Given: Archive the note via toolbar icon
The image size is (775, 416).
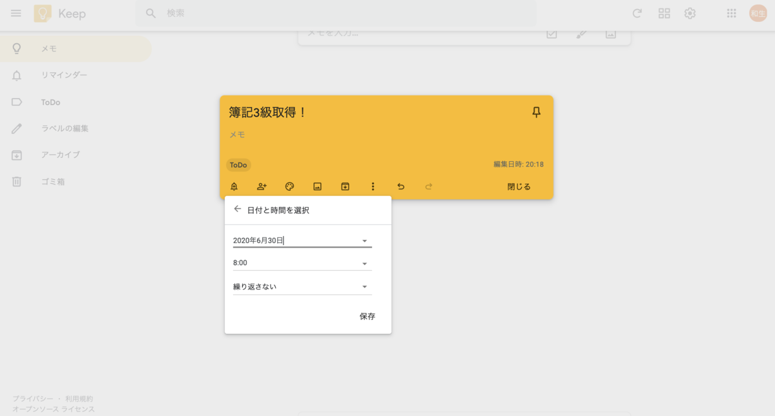Looking at the screenshot, I should [346, 186].
